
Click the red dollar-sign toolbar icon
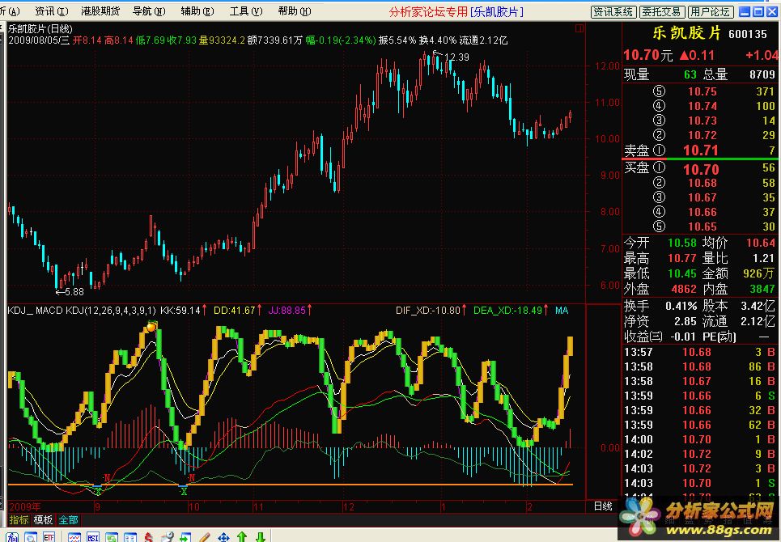(148, 537)
